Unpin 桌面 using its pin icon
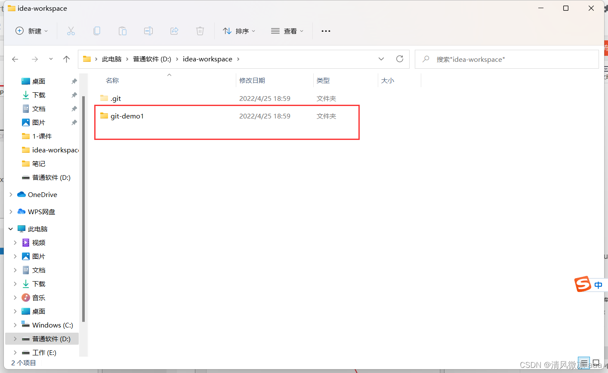Screen dimensions: 608x373 pos(74,81)
